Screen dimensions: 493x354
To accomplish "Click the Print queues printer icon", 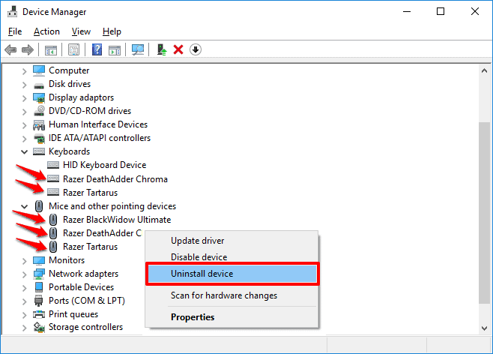I will 39,314.
